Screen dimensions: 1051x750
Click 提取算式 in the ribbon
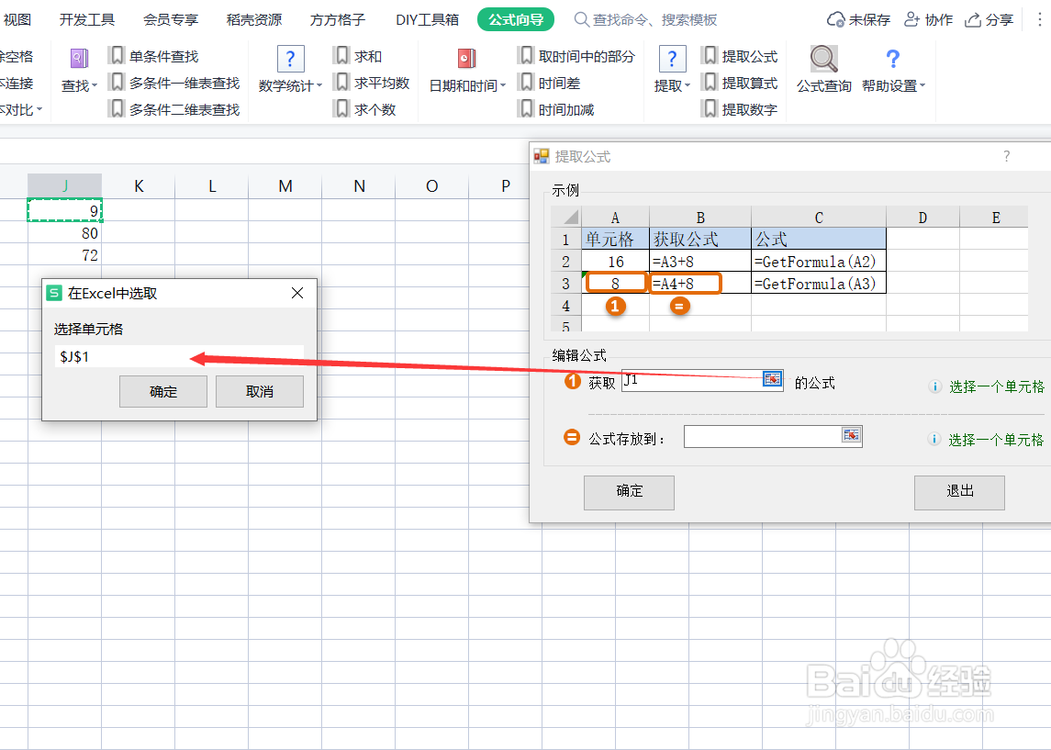click(x=739, y=84)
